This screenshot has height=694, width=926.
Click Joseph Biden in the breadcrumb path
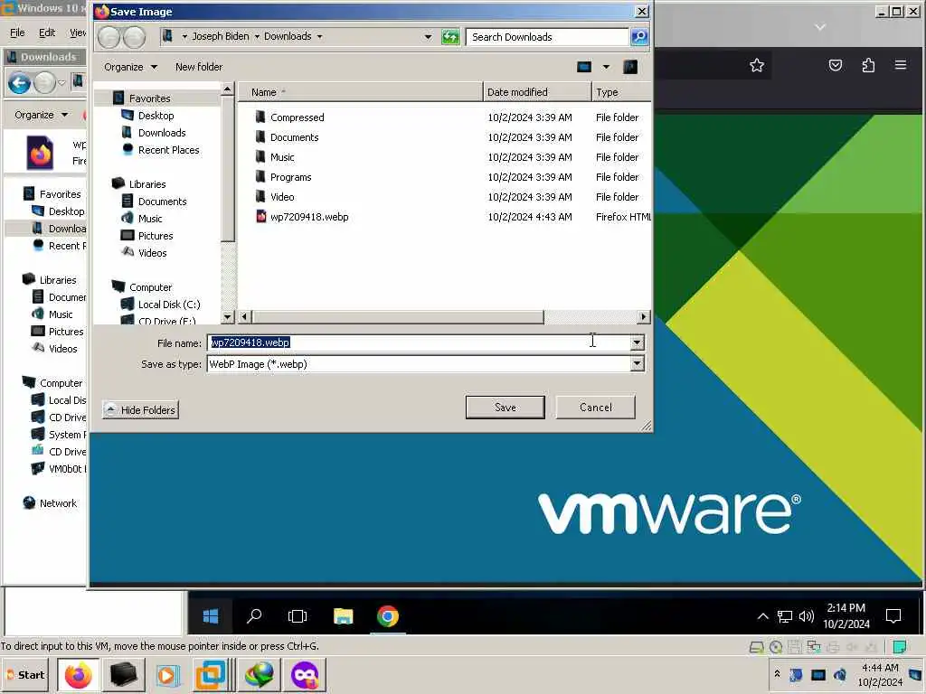[x=221, y=36]
